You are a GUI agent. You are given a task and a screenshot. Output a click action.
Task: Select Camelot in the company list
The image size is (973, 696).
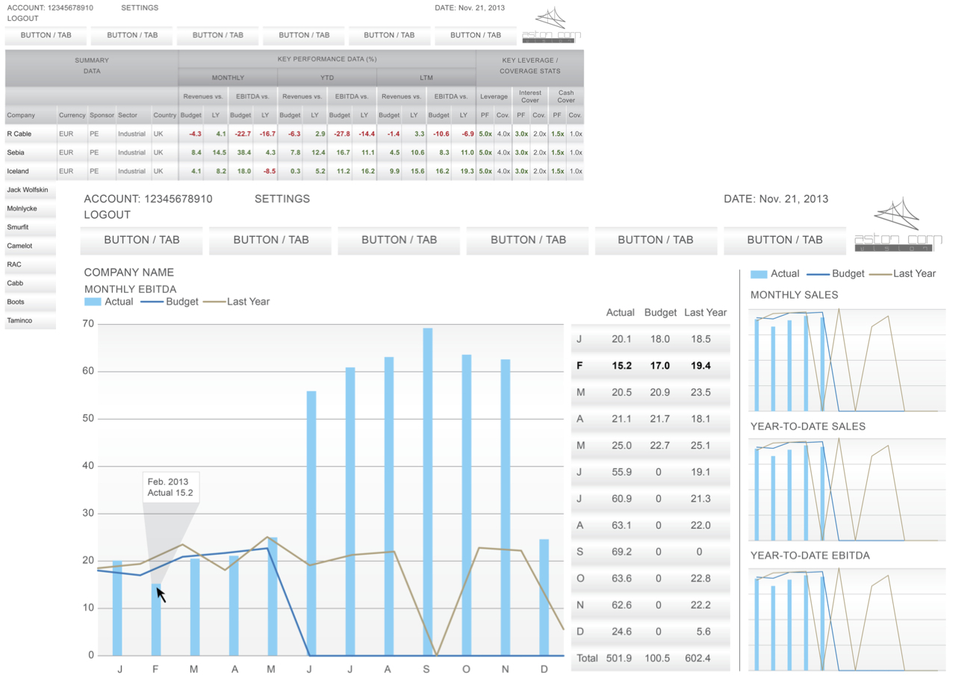pos(31,246)
